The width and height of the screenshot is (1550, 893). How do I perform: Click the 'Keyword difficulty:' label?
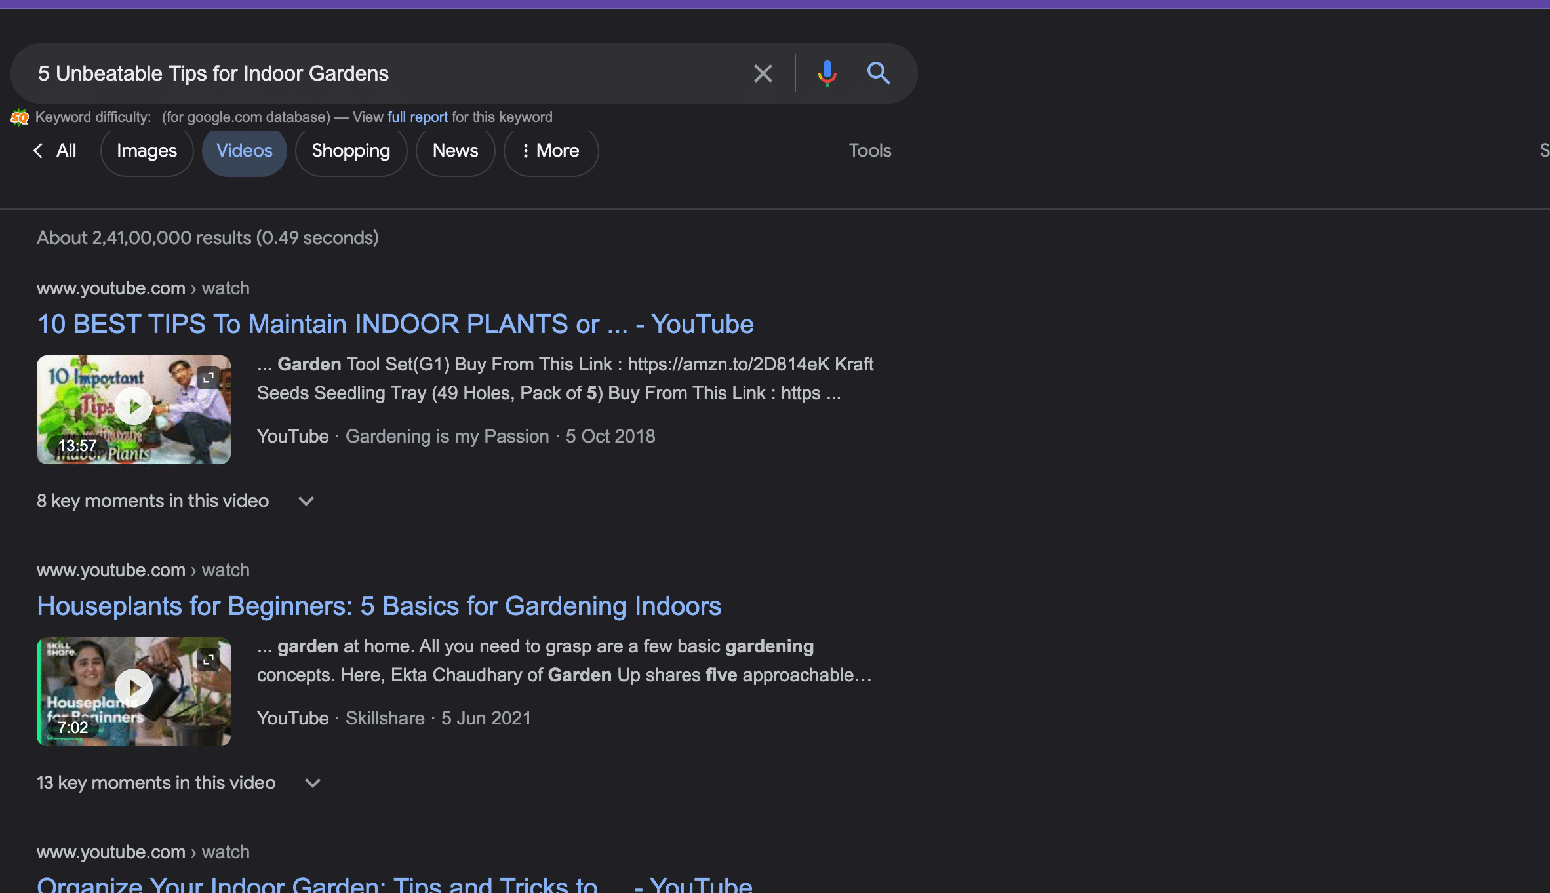pyautogui.click(x=93, y=117)
